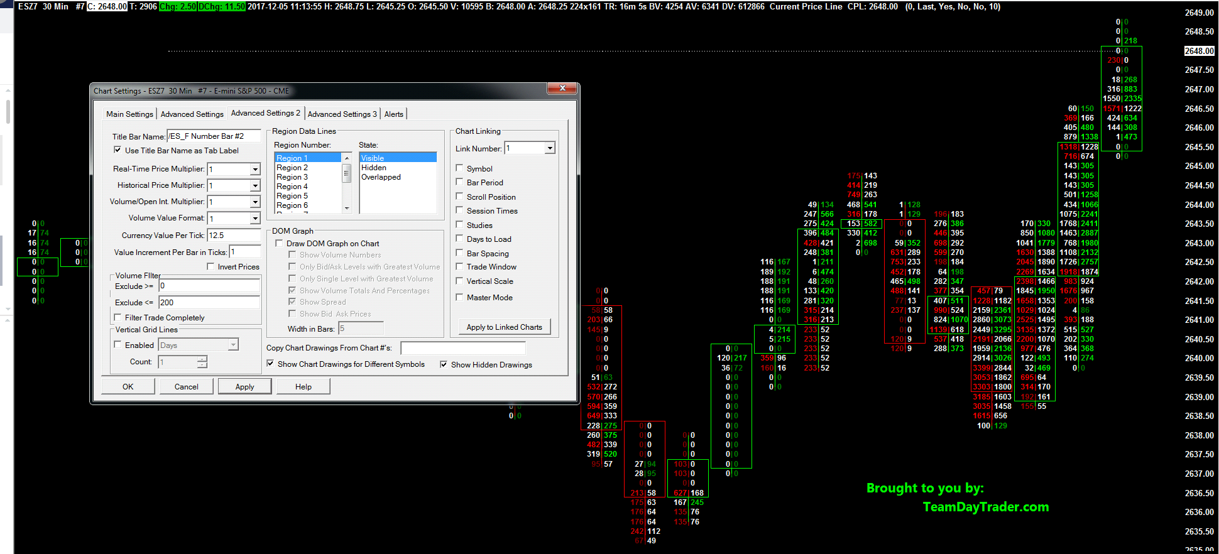
Task: Toggle Use Title Bar Name as Tab Label
Action: click(118, 150)
